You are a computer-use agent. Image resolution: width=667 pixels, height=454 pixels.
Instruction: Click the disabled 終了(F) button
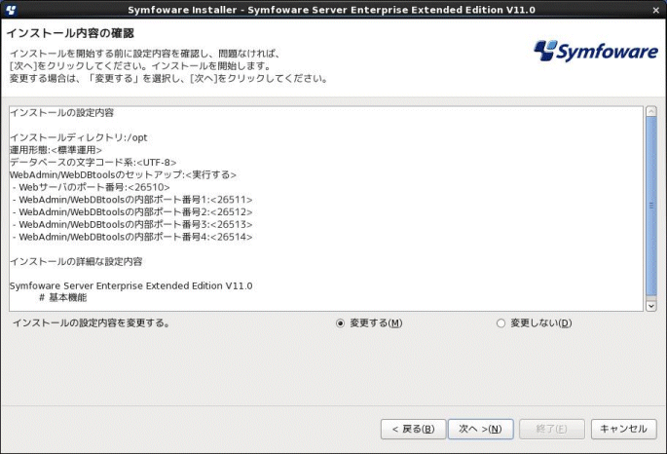point(552,429)
